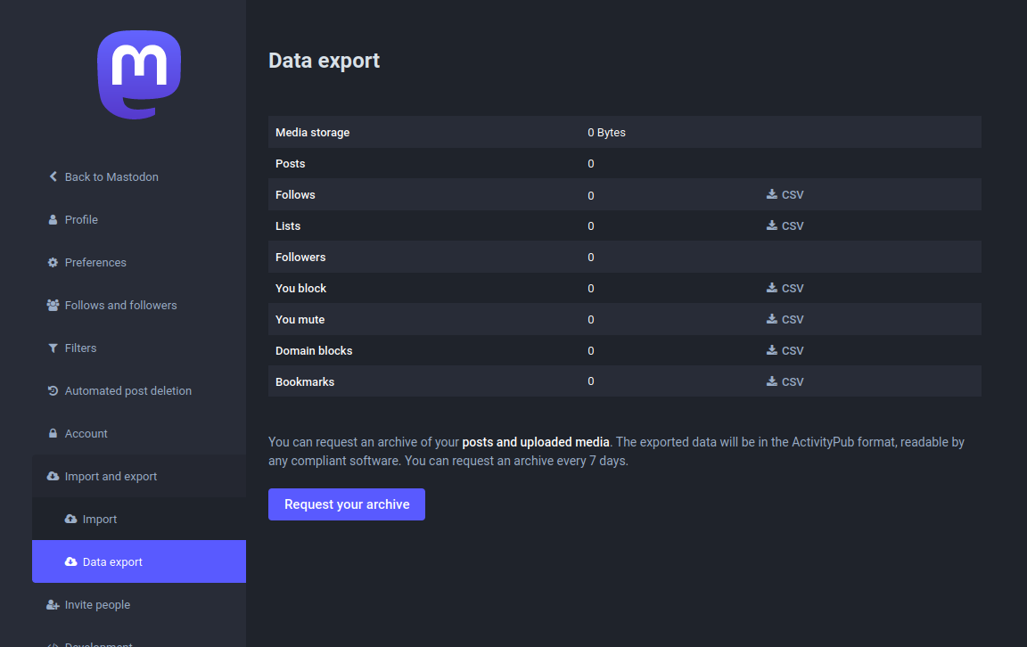This screenshot has height=647, width=1027.
Task: Click the You mute CSV export
Action: [x=785, y=319]
